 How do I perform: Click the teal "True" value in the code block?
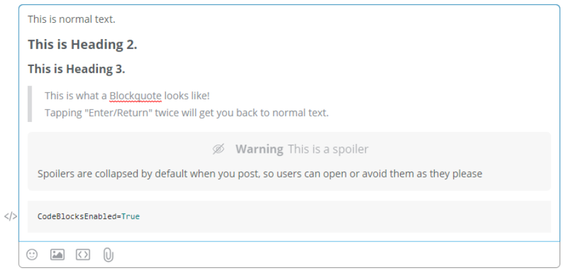(131, 216)
